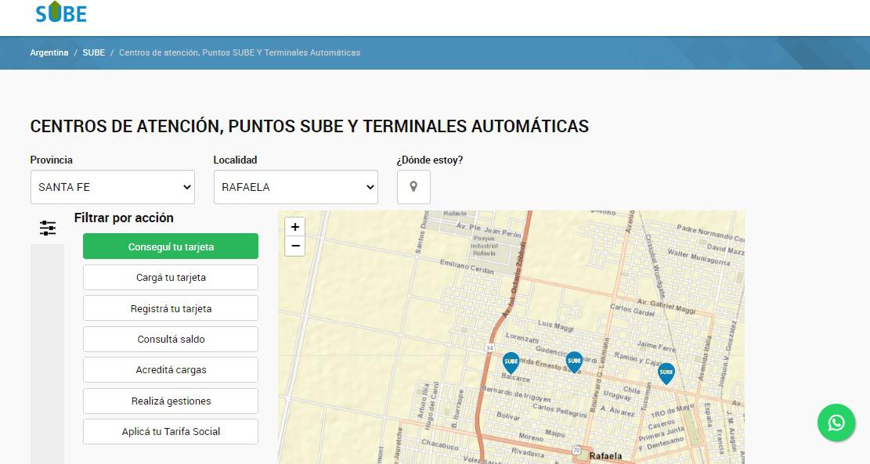The width and height of the screenshot is (870, 464).
Task: Open the Localidad dropdown showing RAFAELA
Action: (296, 187)
